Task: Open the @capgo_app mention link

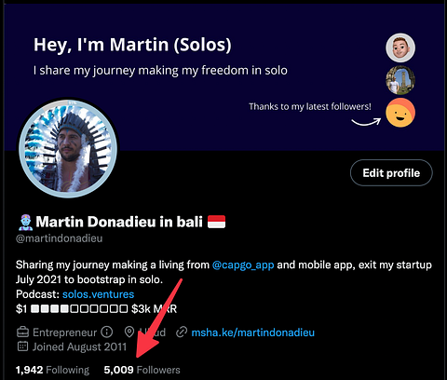Action: coord(243,265)
